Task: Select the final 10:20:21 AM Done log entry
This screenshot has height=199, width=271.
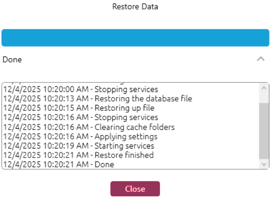Action: tap(58, 164)
